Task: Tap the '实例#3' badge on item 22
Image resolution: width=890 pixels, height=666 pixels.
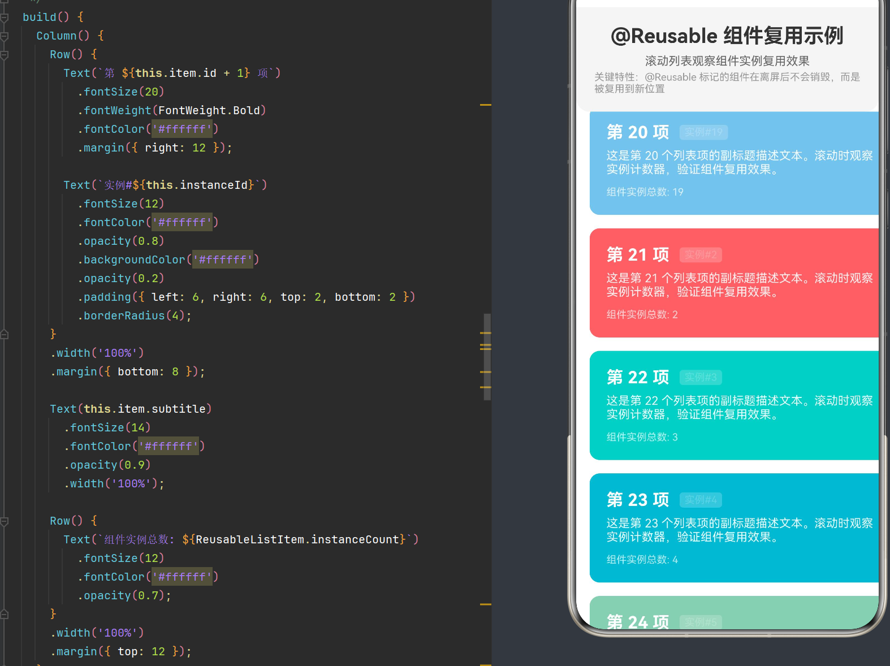Action: click(701, 377)
